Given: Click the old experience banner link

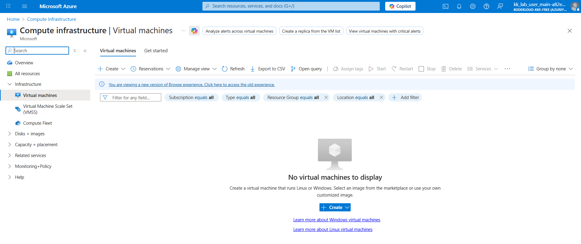Looking at the screenshot, I should 192,85.
